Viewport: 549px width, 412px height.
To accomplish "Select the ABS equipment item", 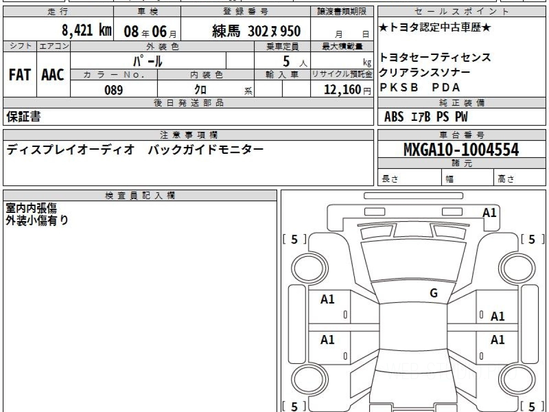I will coord(394,117).
